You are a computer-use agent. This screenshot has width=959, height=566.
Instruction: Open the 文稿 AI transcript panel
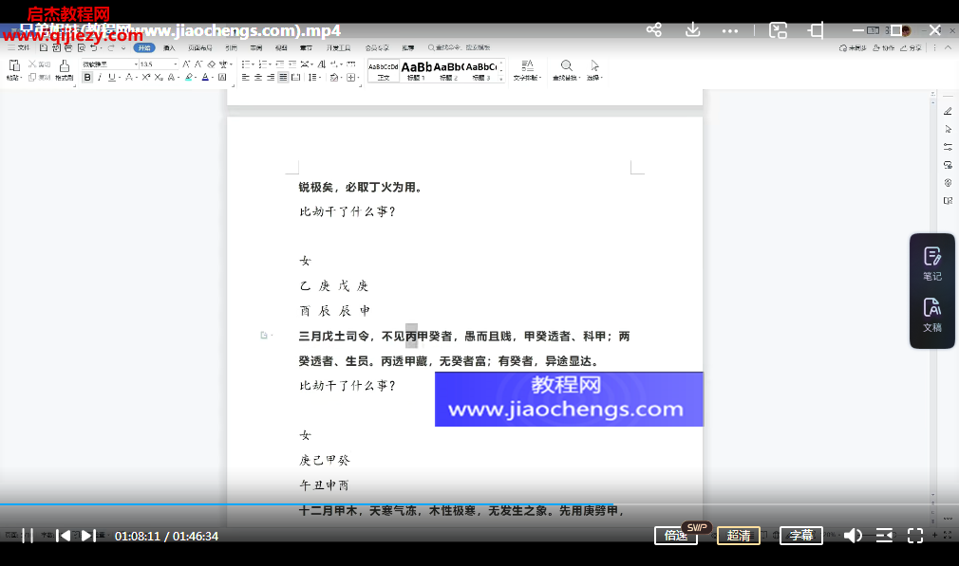point(932,315)
